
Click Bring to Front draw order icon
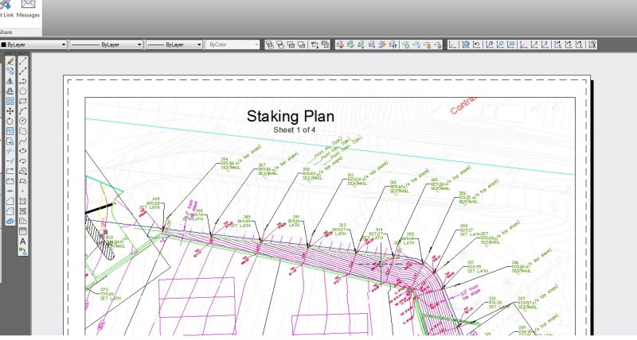(x=270, y=44)
